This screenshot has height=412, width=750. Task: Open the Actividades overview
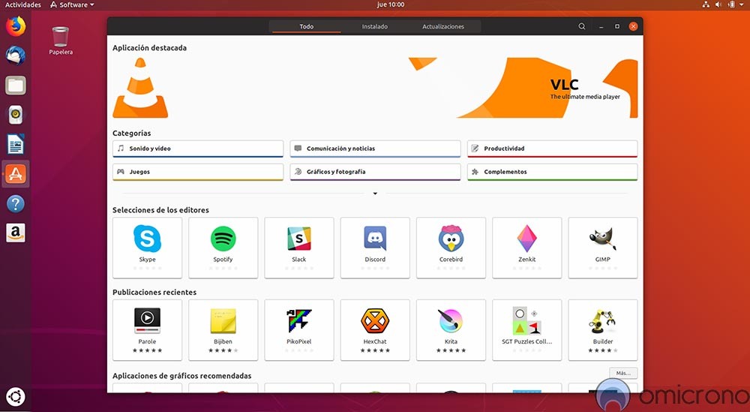(x=23, y=5)
